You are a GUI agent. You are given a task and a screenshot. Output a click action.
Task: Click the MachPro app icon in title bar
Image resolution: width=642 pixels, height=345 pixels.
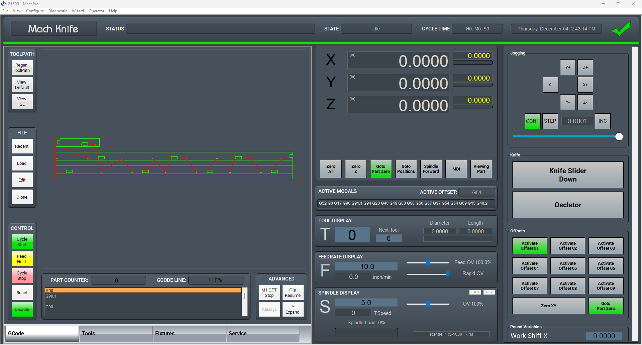pyautogui.click(x=3, y=4)
